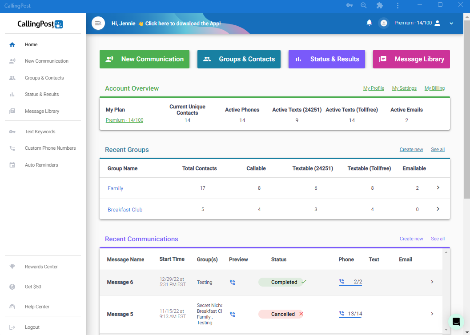Click the Home icon in the sidebar
Screen dimensions: 470x335
pyautogui.click(x=12, y=44)
